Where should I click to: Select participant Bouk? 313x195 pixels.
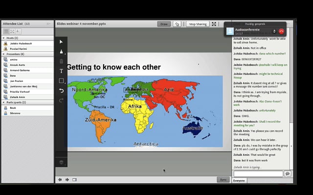(x=27, y=108)
